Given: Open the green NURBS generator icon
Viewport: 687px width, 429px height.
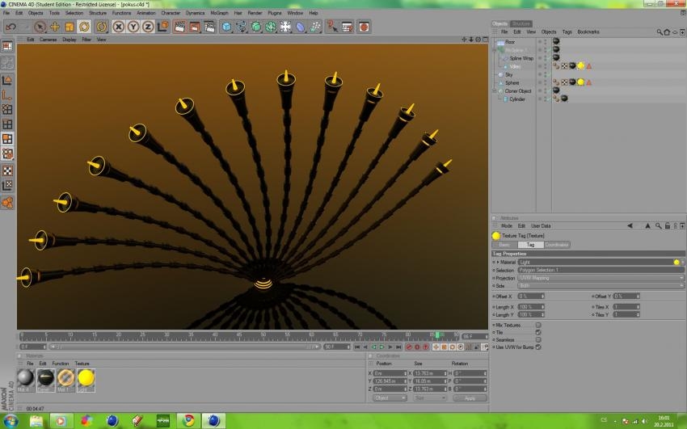Looking at the screenshot, I should click(x=256, y=27).
